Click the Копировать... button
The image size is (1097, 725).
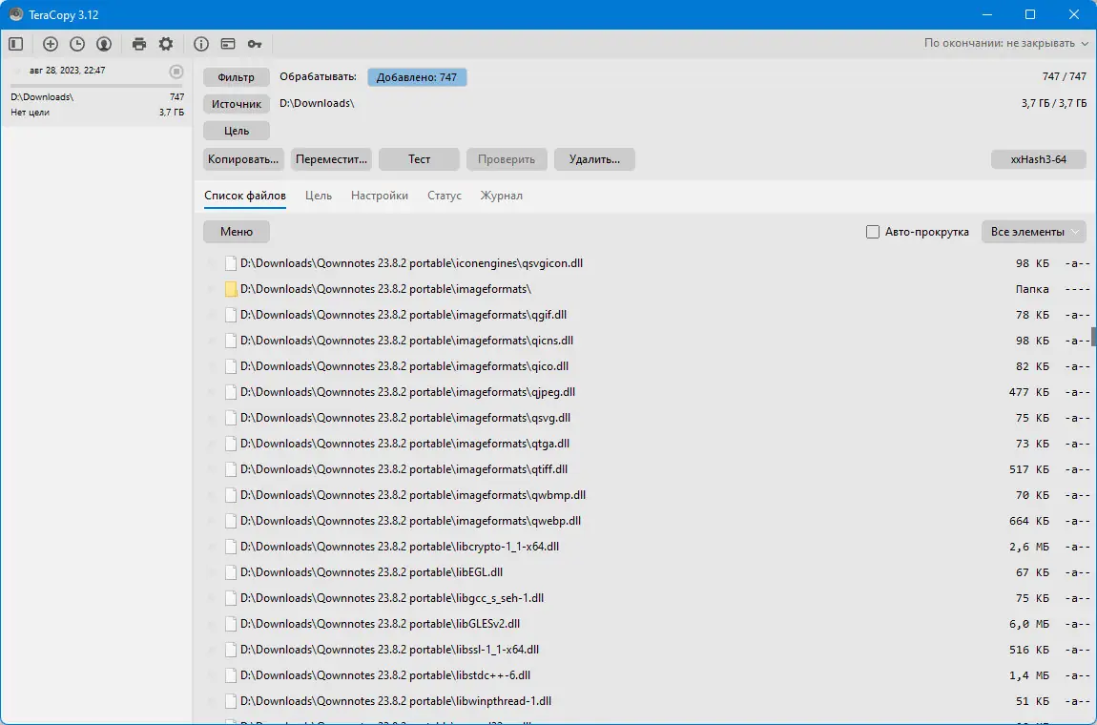pyautogui.click(x=243, y=159)
